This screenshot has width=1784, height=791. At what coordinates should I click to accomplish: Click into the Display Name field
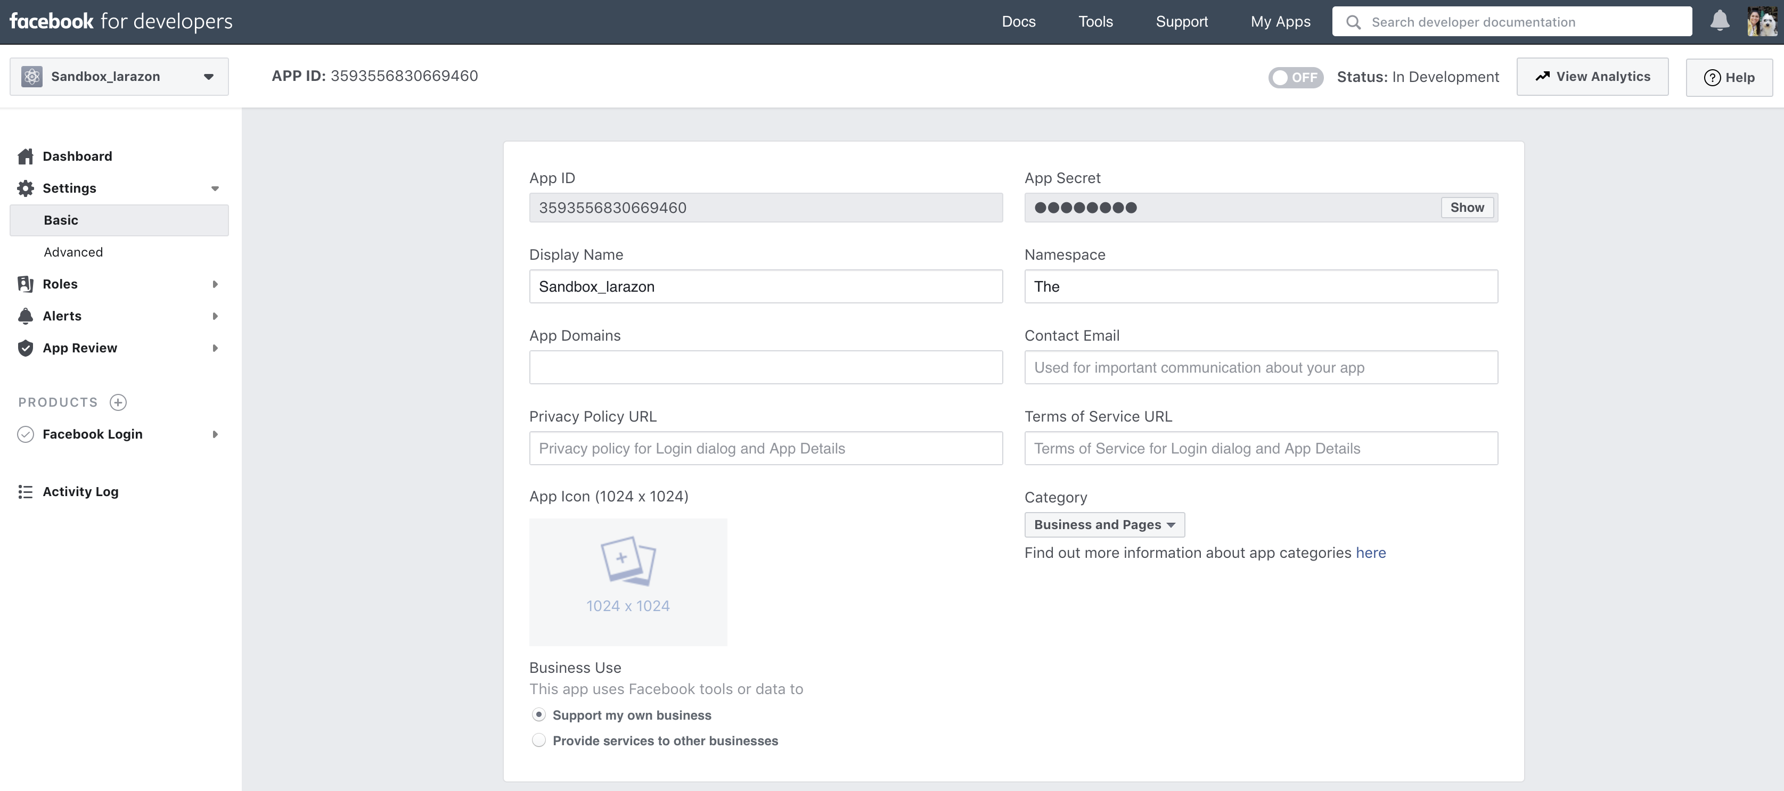tap(766, 286)
